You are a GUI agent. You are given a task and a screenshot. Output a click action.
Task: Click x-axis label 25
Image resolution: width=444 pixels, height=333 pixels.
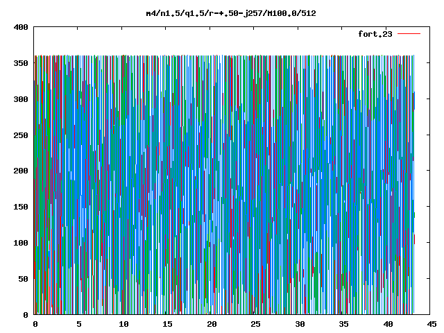click(x=255, y=324)
